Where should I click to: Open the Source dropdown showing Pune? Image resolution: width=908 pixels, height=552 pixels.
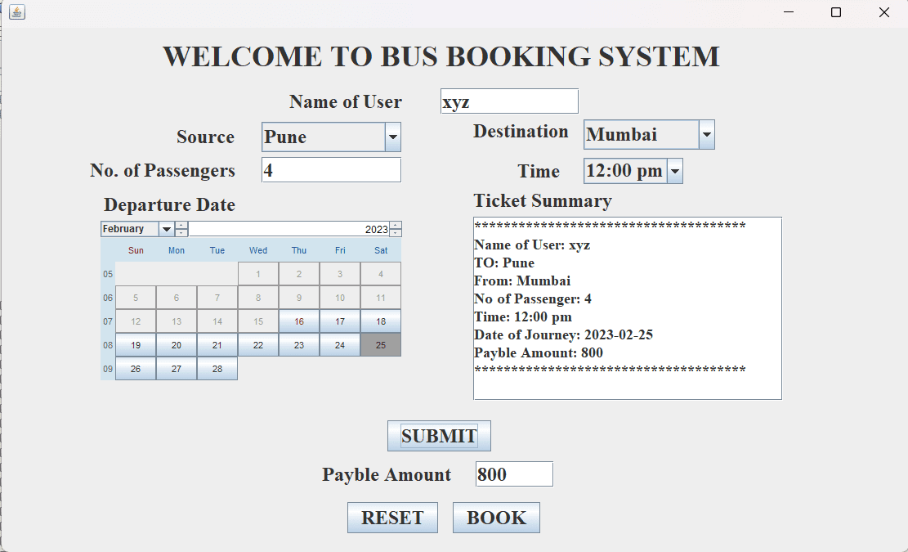pyautogui.click(x=392, y=137)
